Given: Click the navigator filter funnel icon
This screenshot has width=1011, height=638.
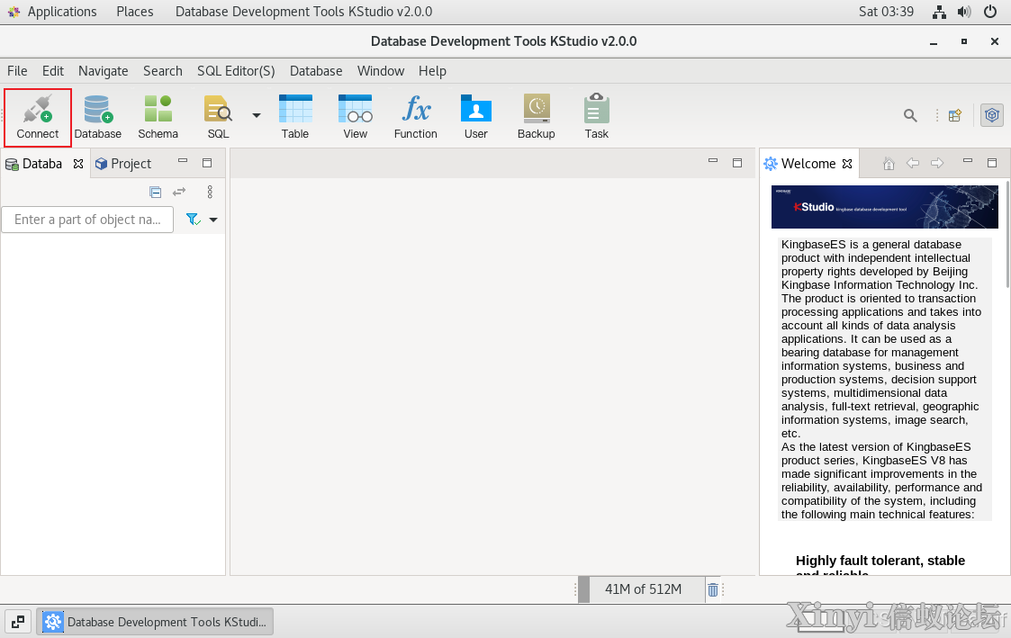Looking at the screenshot, I should [193, 220].
